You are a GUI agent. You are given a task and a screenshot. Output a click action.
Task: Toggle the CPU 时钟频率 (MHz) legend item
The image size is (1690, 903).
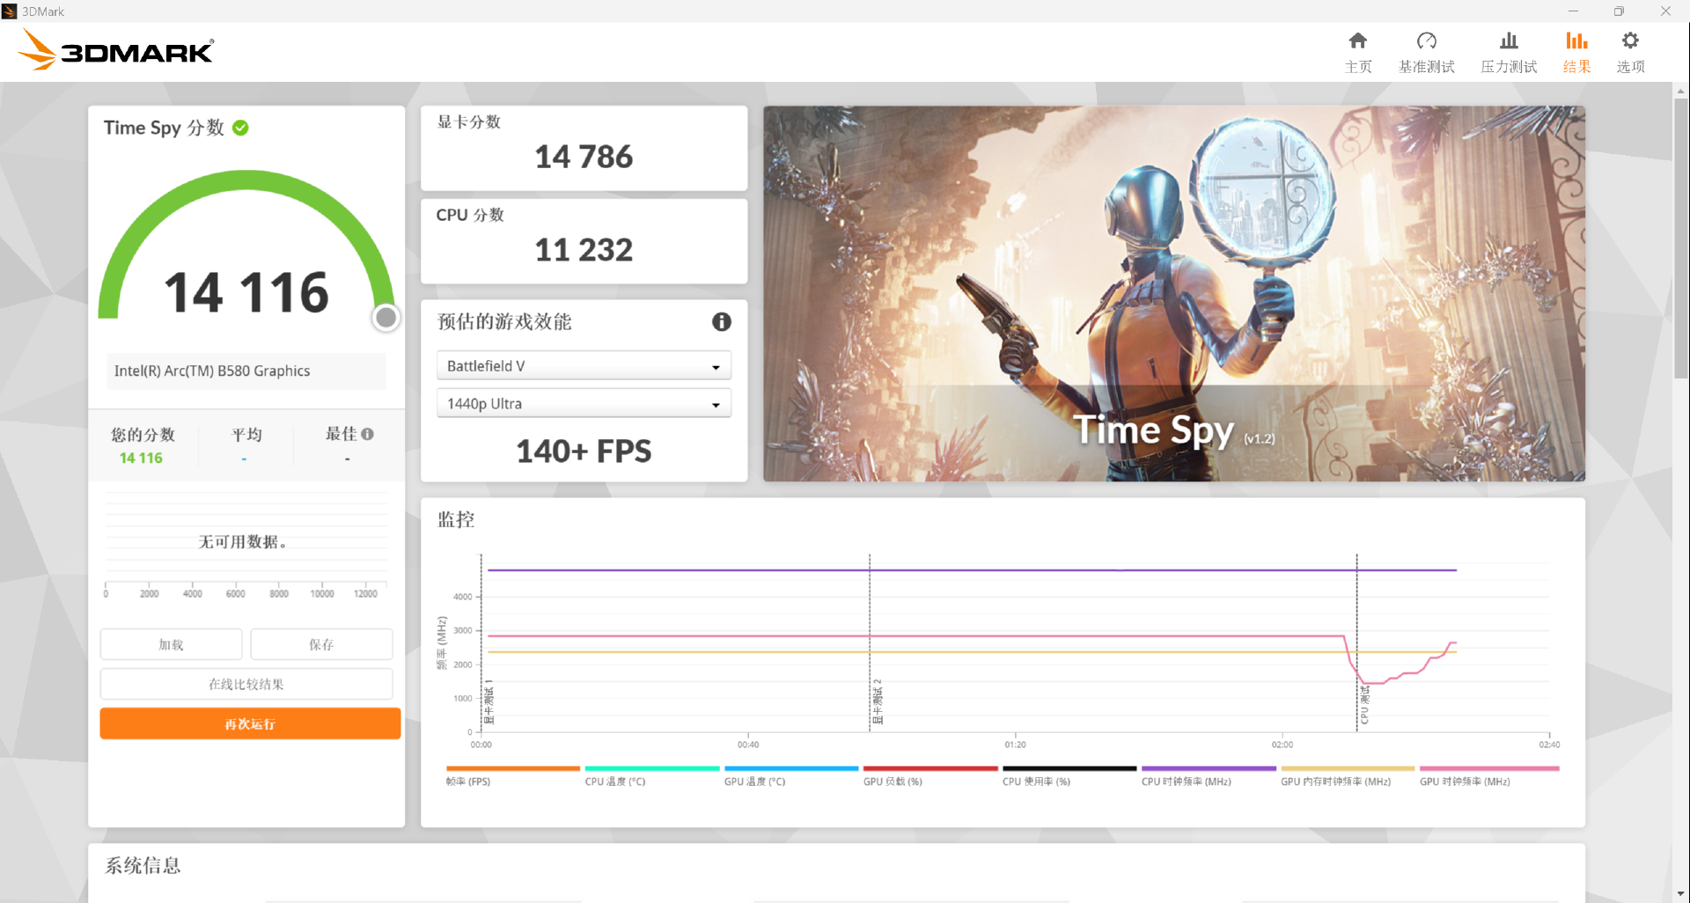click(x=1208, y=776)
